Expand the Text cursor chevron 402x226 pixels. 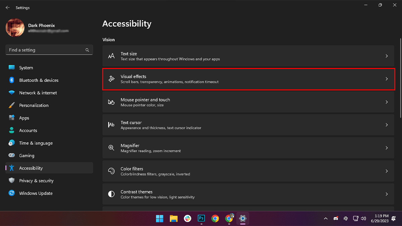(x=387, y=125)
